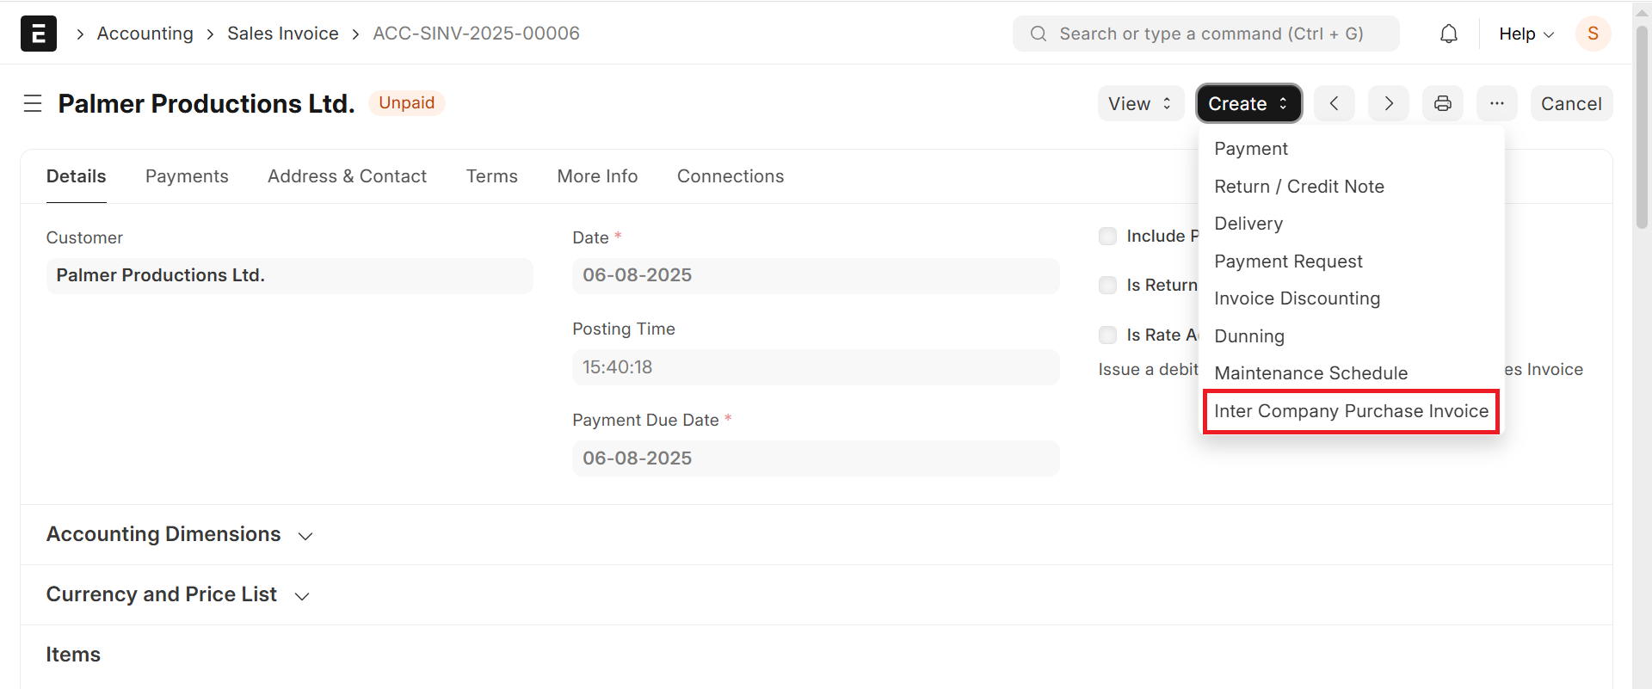The height and width of the screenshot is (689, 1652).
Task: Toggle the sidebar hamburger menu
Action: (x=33, y=104)
